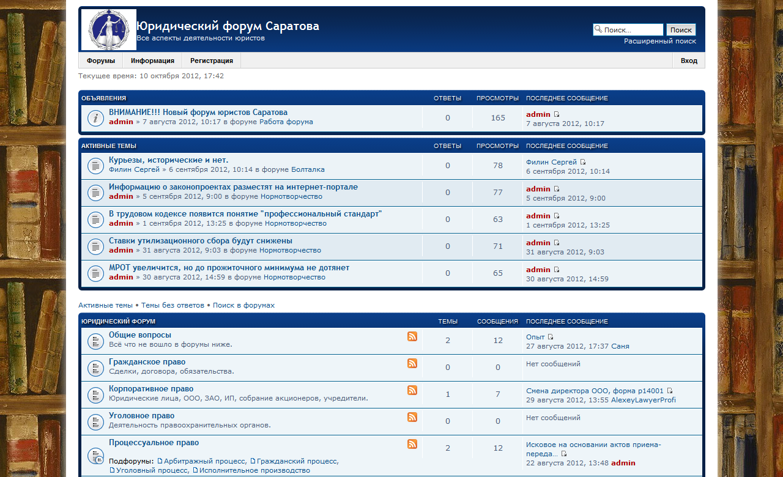Open the Арбитражный процесс subforum
Viewport: 783px width, 477px height.
[x=205, y=461]
